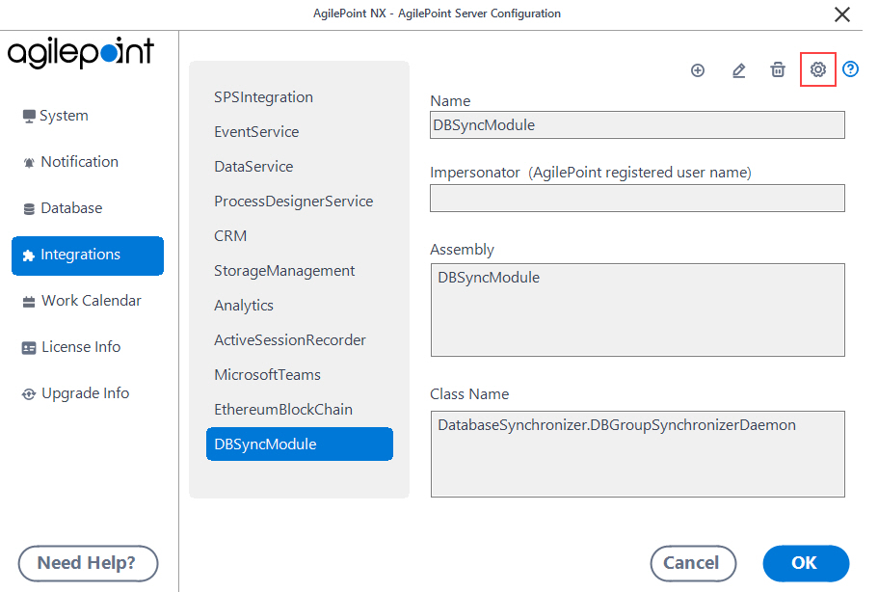Open the Database section
Image resolution: width=878 pixels, height=592 pixels.
pos(62,208)
